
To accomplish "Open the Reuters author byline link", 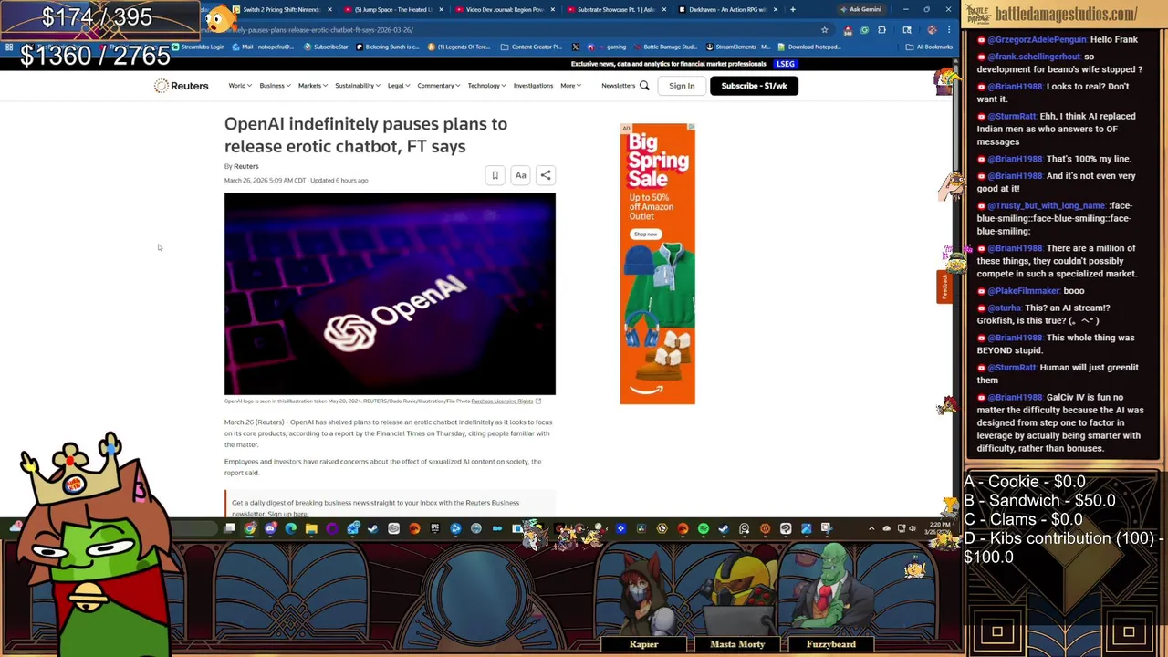I will (x=246, y=166).
